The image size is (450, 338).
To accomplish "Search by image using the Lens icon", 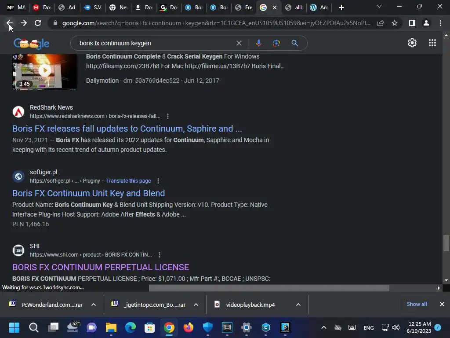I will click(x=276, y=43).
